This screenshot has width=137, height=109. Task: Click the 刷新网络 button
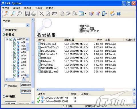(x=26, y=85)
